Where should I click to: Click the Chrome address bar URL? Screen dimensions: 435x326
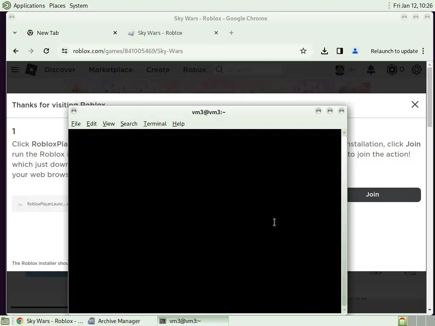(x=128, y=51)
